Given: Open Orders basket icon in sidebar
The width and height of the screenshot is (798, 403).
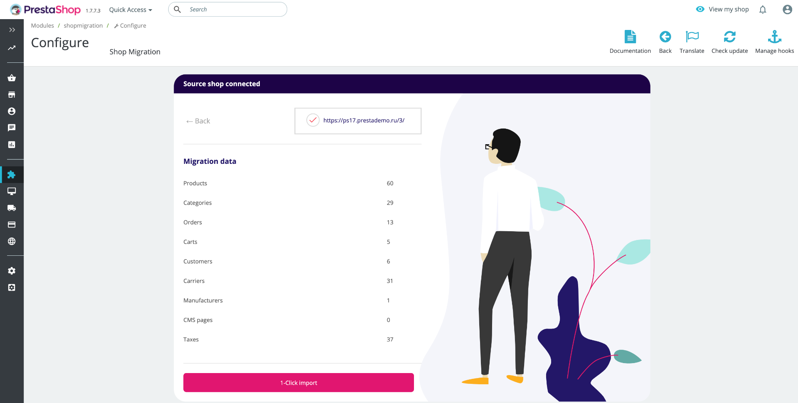Looking at the screenshot, I should pos(12,78).
